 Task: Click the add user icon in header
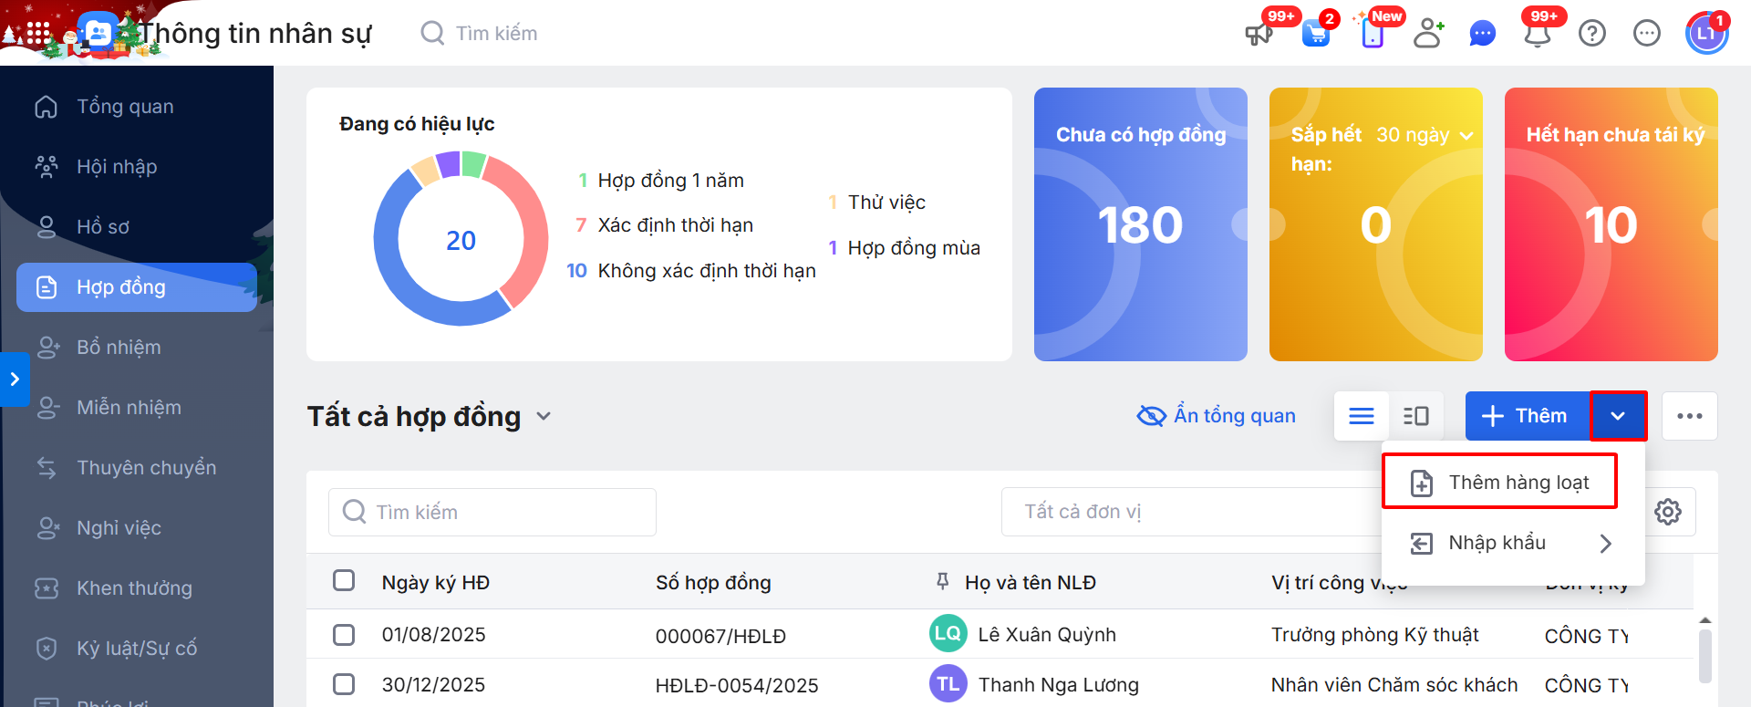pos(1428,34)
